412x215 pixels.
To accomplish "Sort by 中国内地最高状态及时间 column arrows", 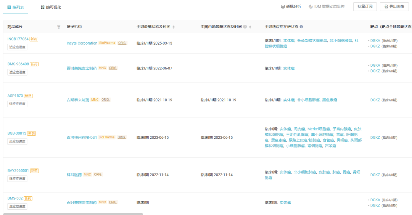I will coord(250,27).
